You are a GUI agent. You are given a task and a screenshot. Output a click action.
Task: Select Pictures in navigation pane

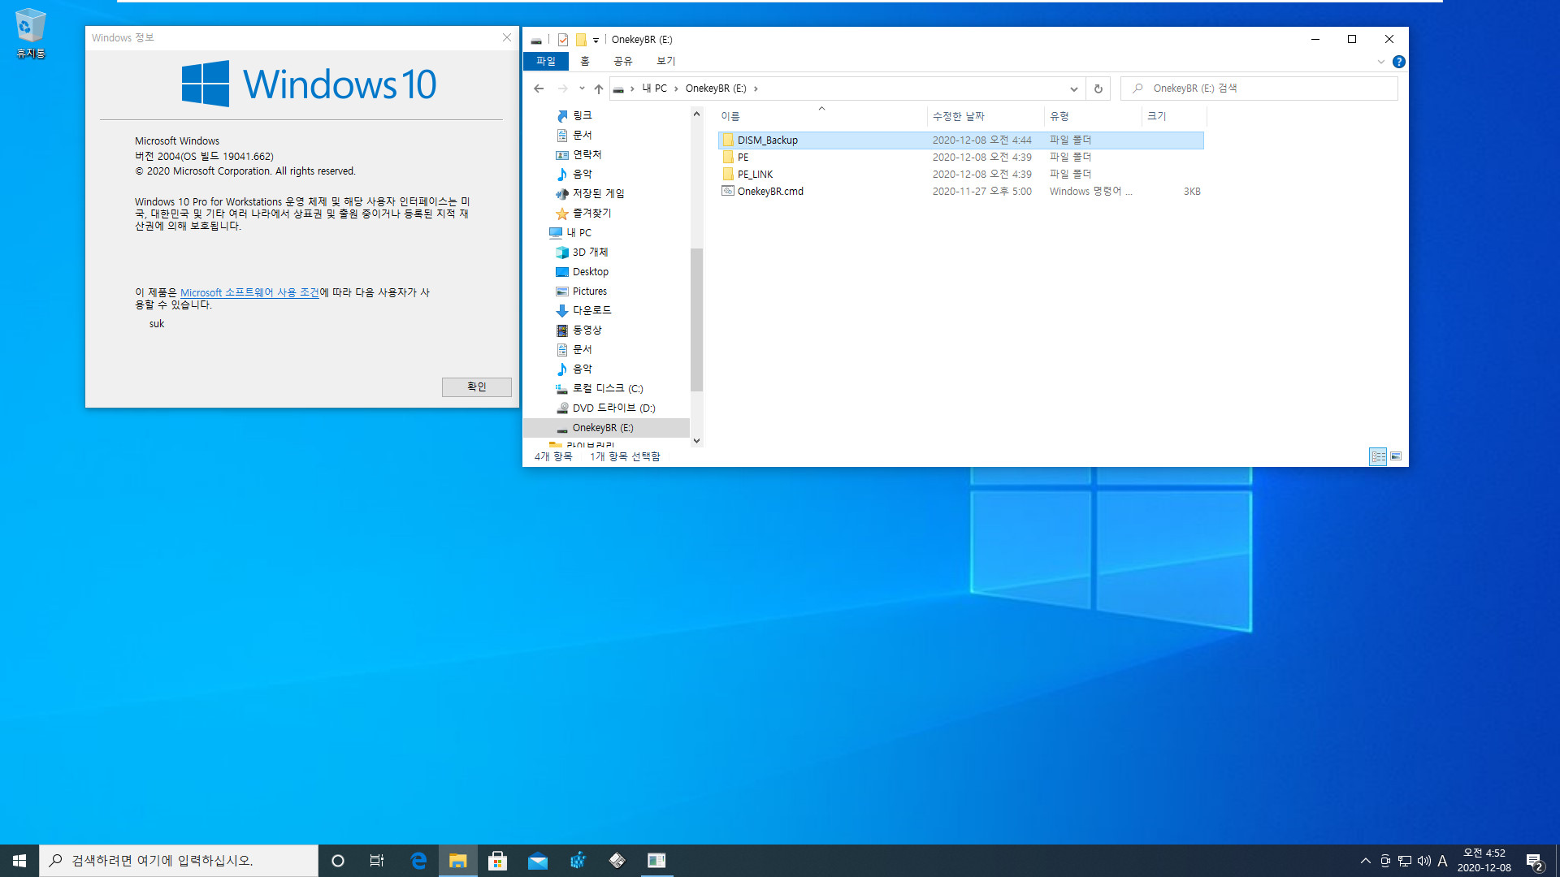point(589,292)
